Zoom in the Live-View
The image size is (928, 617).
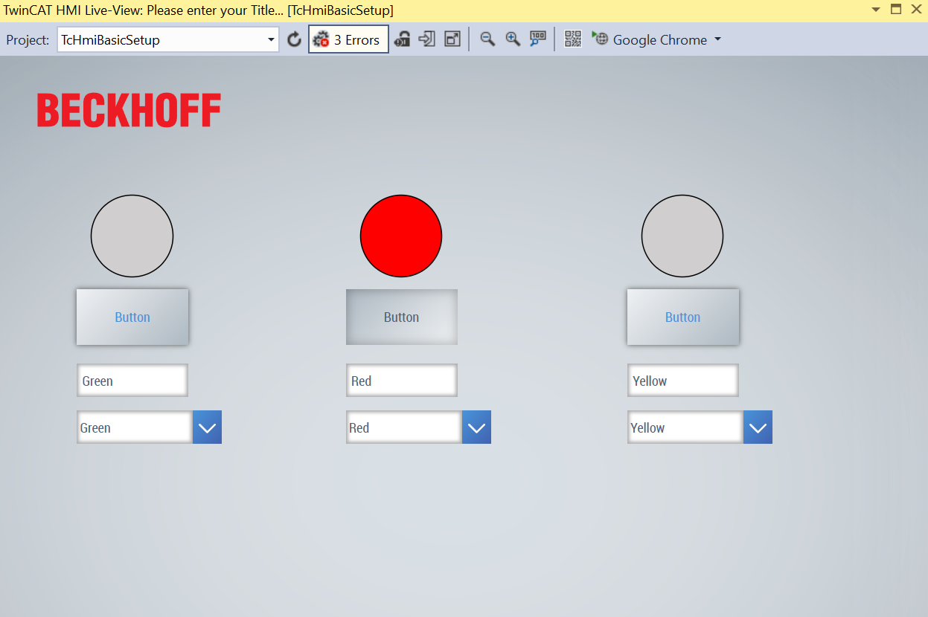513,39
